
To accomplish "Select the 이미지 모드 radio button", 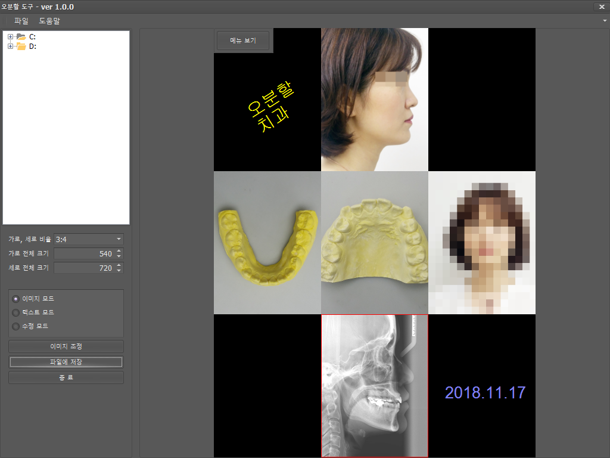I will [x=15, y=298].
